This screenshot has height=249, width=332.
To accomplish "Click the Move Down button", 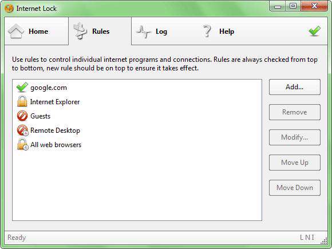I will coord(295,188).
